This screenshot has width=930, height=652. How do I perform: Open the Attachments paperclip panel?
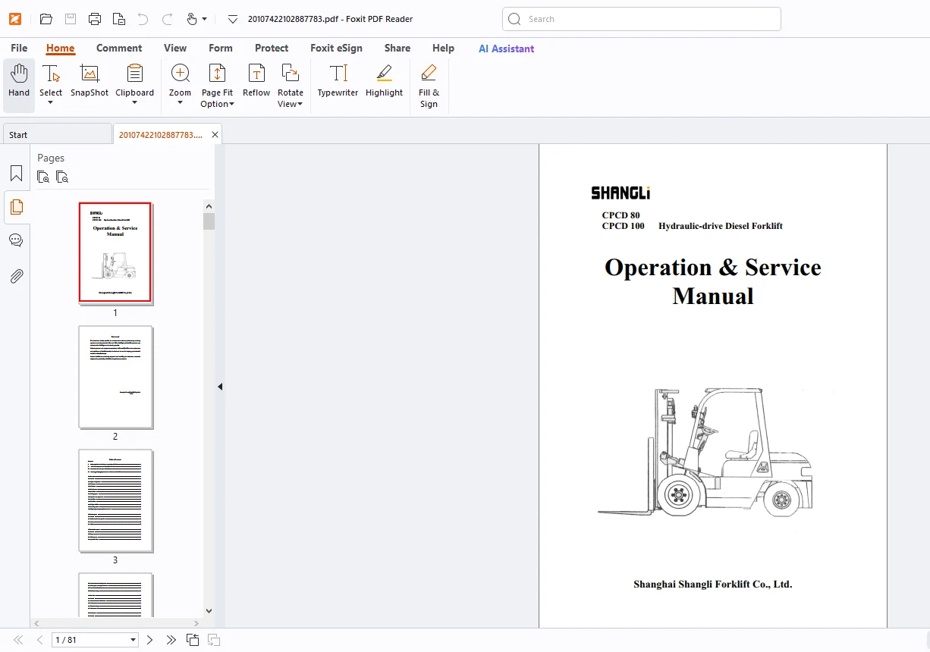pyautogui.click(x=16, y=276)
